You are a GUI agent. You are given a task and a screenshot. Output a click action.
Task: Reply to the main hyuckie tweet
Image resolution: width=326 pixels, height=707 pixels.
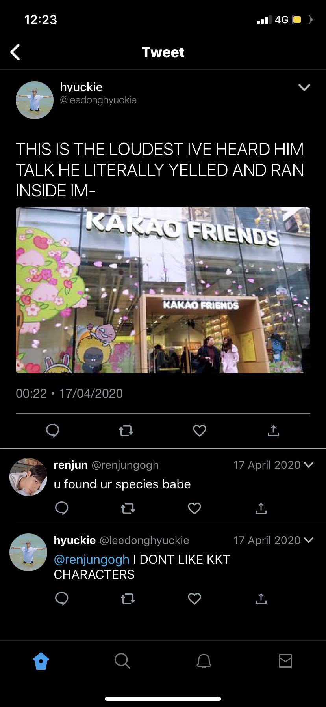tap(53, 430)
